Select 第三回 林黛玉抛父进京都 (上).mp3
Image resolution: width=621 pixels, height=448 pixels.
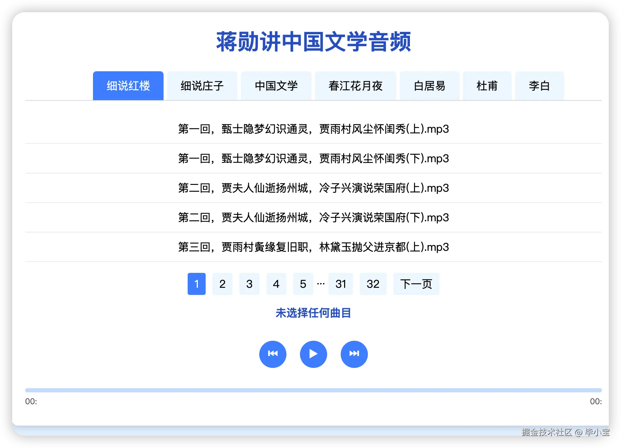coord(313,247)
